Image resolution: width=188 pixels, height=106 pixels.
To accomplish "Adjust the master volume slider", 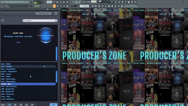I will 38,6.
